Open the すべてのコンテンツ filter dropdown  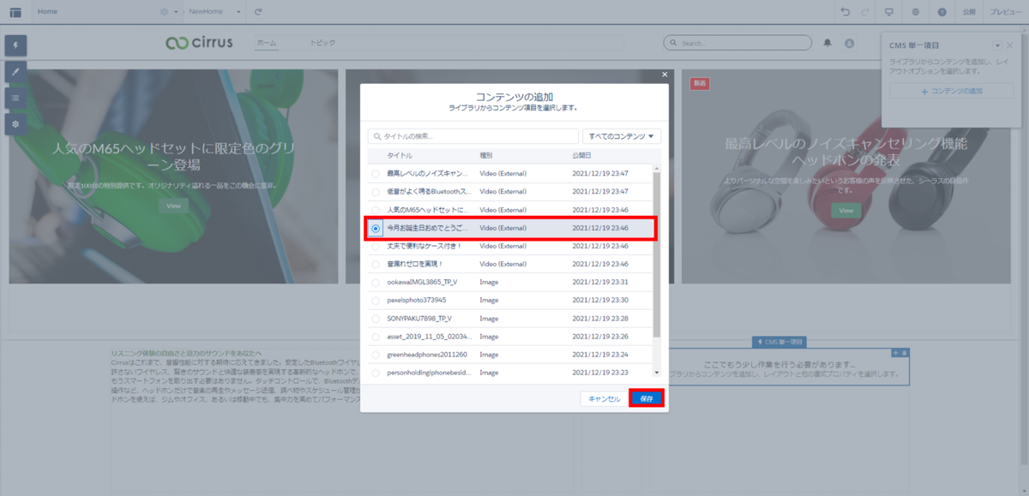coord(622,136)
